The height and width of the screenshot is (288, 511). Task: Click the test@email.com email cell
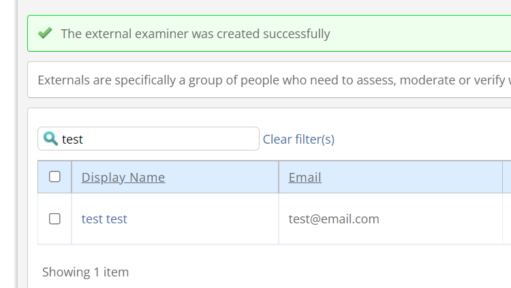coord(334,219)
